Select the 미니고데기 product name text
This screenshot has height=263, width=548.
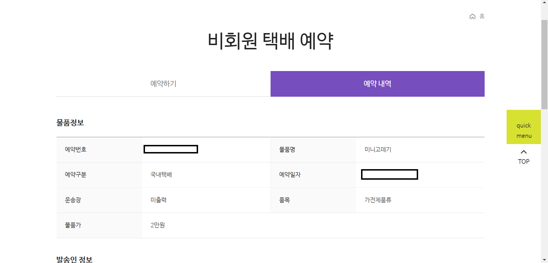tap(377, 149)
